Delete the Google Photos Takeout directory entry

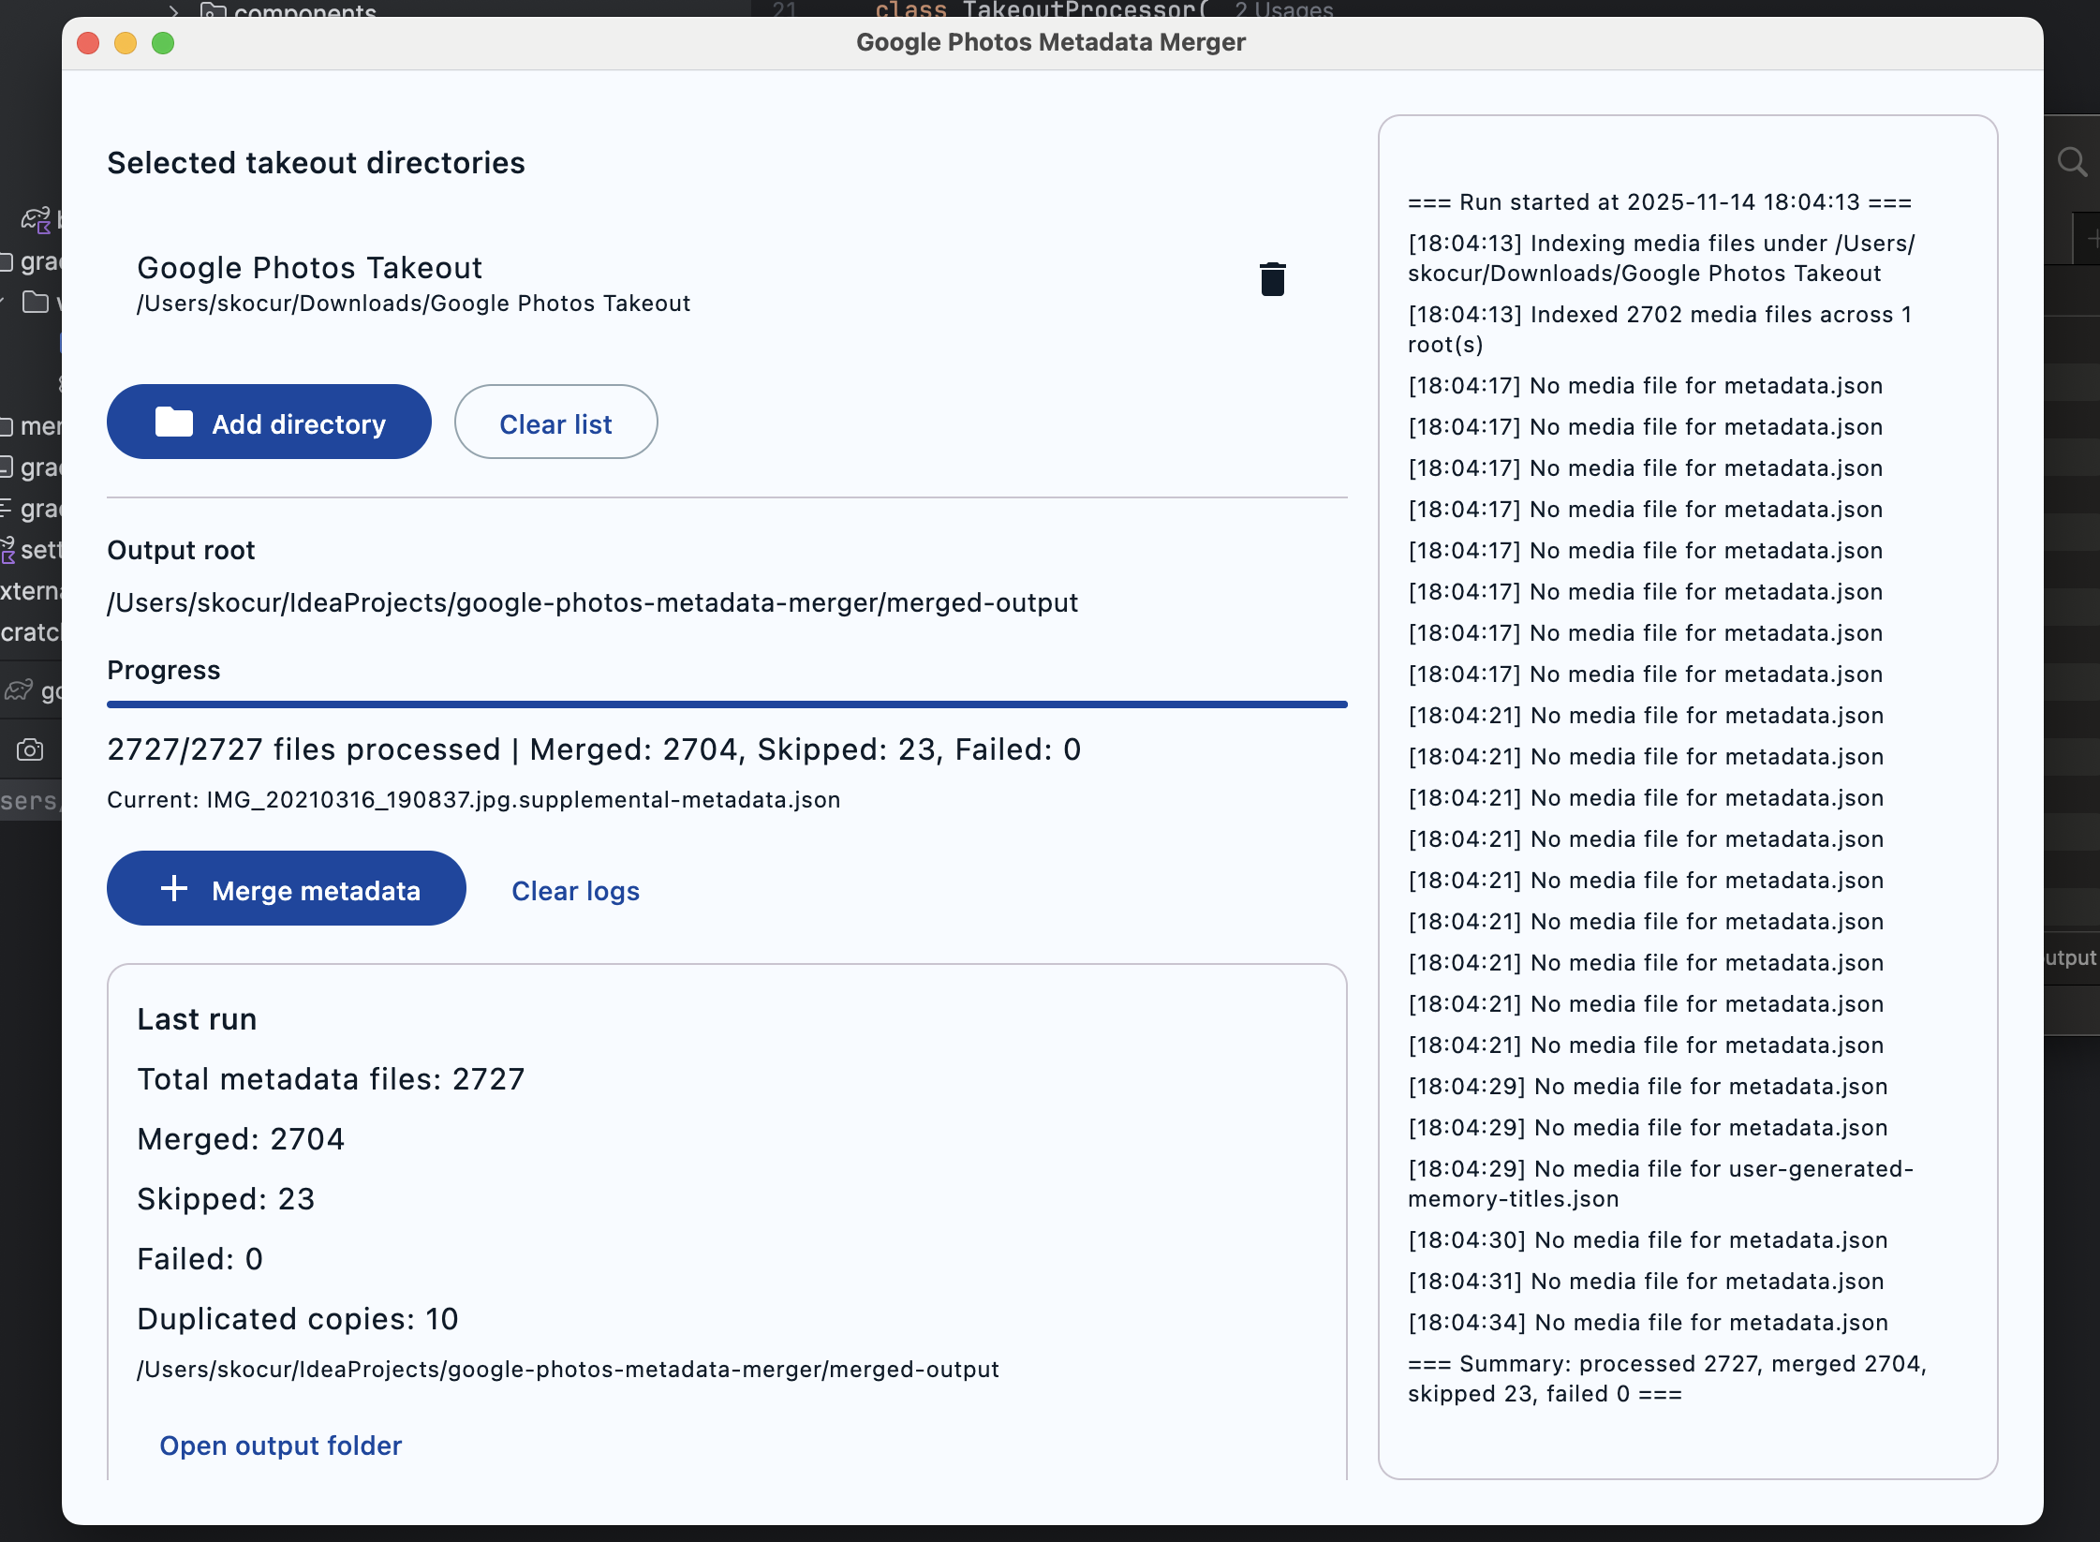pyautogui.click(x=1271, y=278)
